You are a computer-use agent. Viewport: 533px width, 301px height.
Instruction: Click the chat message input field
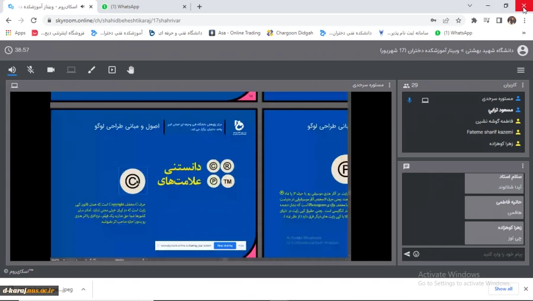(473, 254)
